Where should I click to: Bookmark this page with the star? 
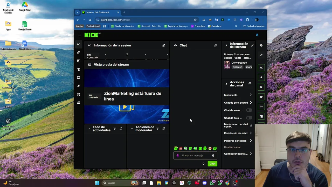[195, 20]
